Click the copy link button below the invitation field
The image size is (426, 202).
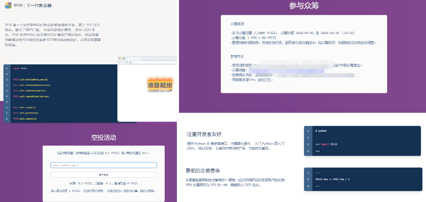103,175
